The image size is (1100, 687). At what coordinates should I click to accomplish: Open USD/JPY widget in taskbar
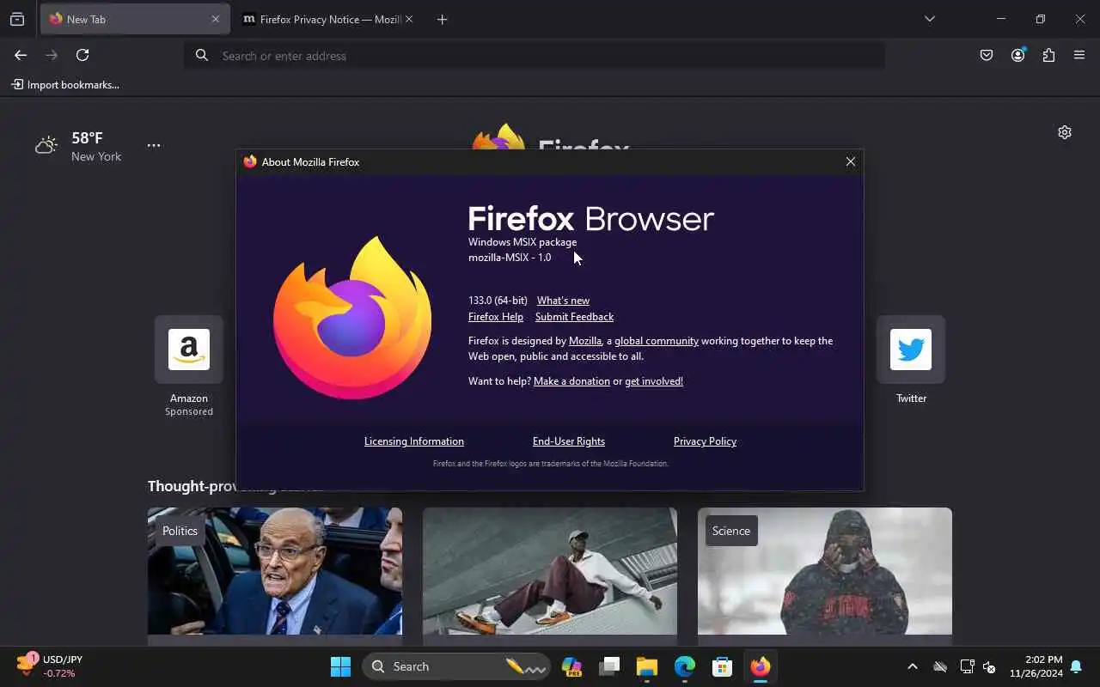pos(50,666)
